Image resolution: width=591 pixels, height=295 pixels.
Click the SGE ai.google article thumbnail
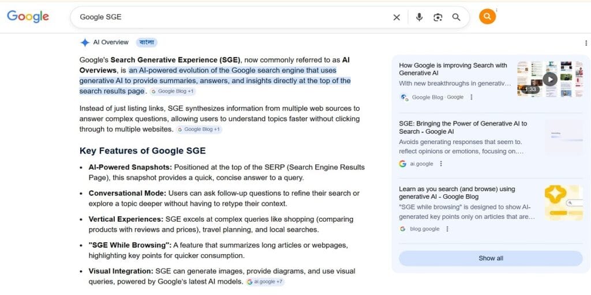(564, 137)
